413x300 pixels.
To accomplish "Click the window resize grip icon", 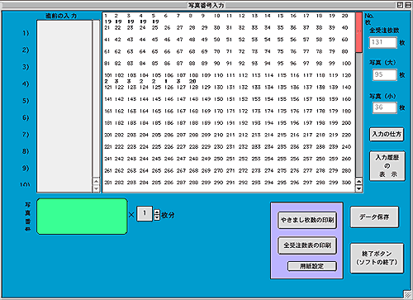I will pos(408,294).
